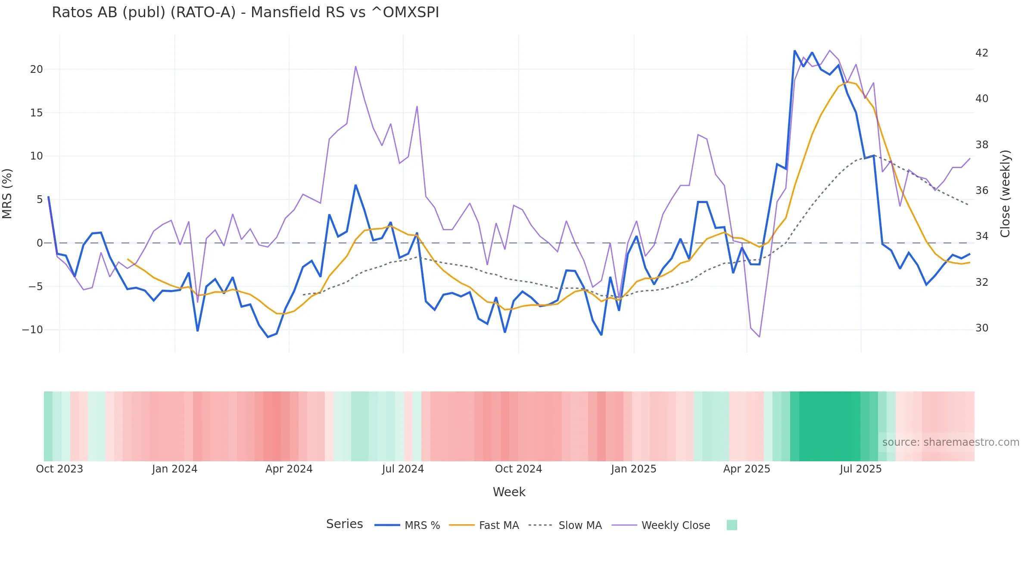Click the darkest red heatmap band before Apr 2024

[272, 426]
